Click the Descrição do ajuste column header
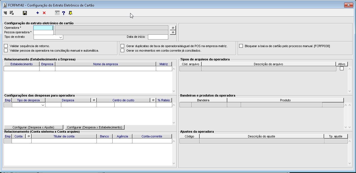The width and height of the screenshot is (356, 173). click(262, 136)
